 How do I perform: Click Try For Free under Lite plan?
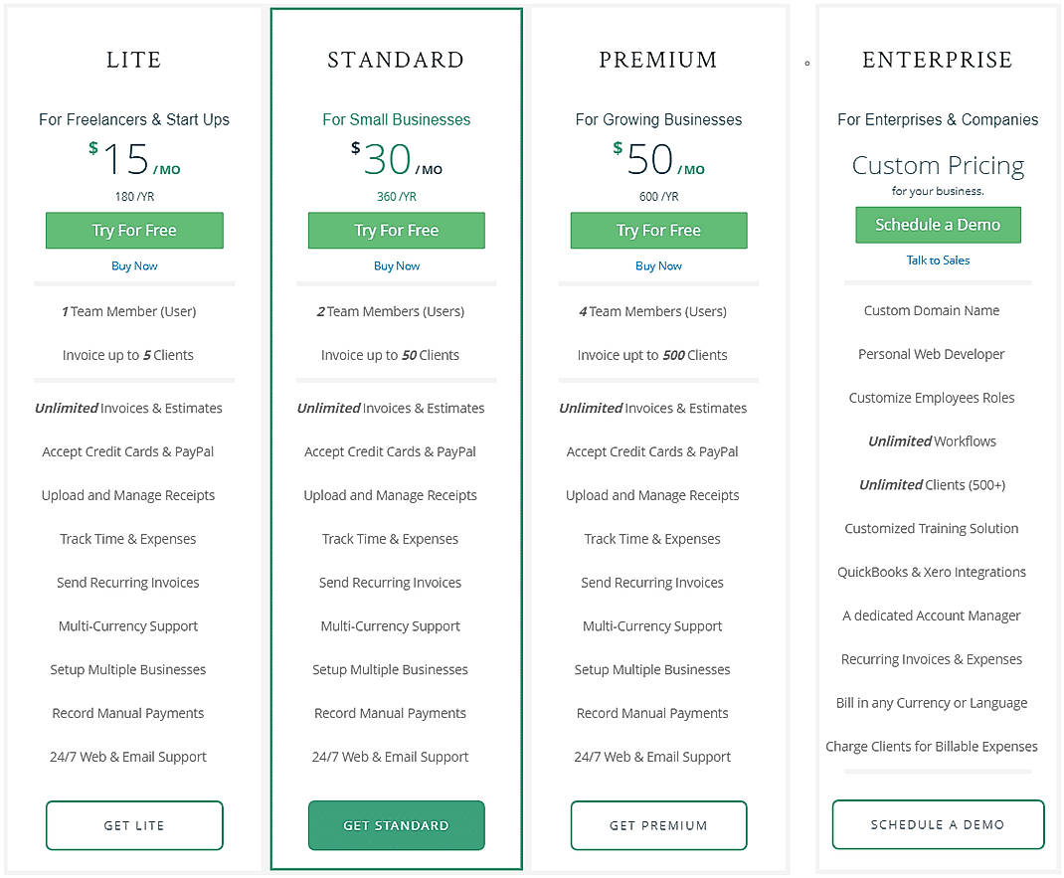[134, 230]
